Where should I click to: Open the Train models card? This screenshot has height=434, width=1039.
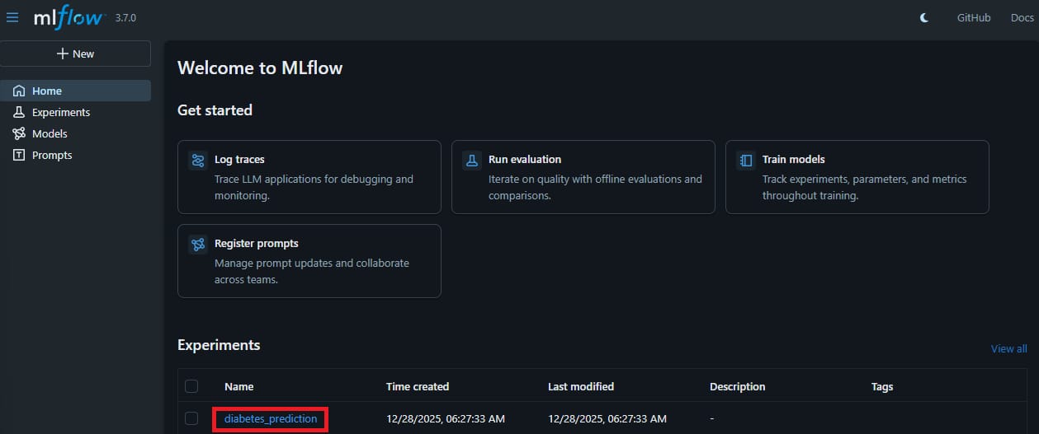coord(857,177)
